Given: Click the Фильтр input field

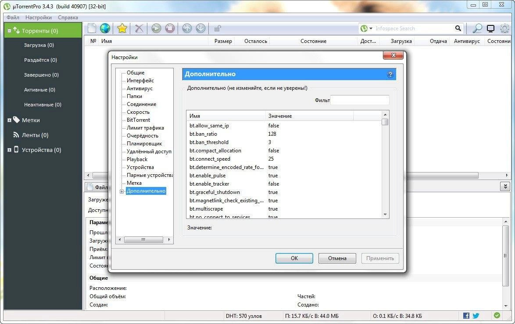Looking at the screenshot, I should click(x=360, y=100).
